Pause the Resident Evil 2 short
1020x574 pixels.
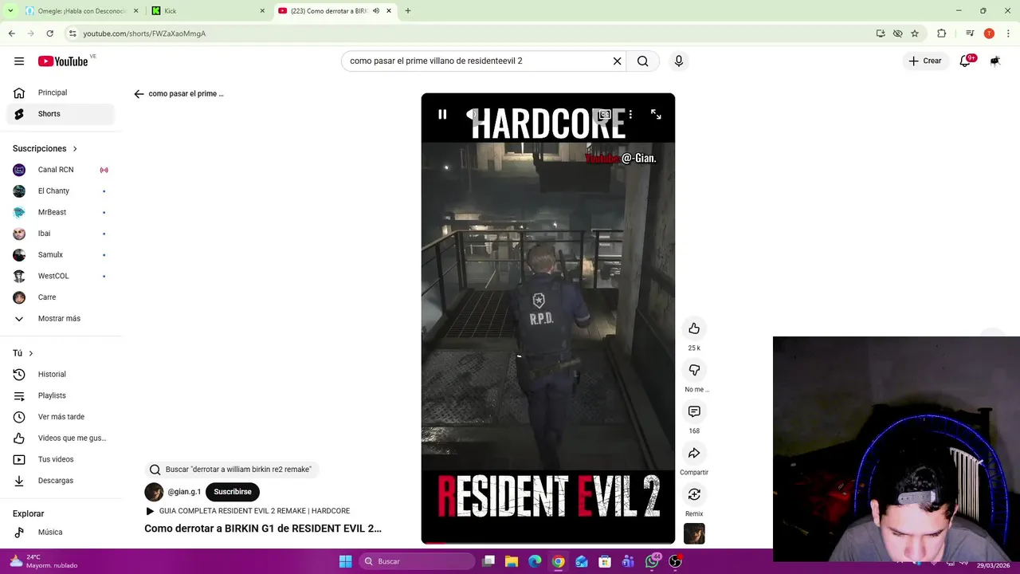[x=442, y=115]
